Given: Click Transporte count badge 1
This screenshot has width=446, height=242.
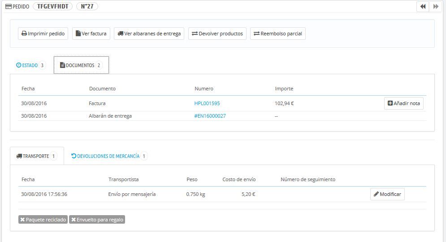Looking at the screenshot, I should pos(53,156).
